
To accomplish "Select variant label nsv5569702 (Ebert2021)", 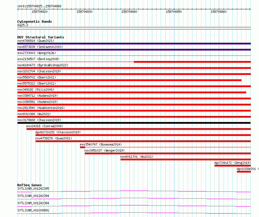I will (x=37, y=77).
